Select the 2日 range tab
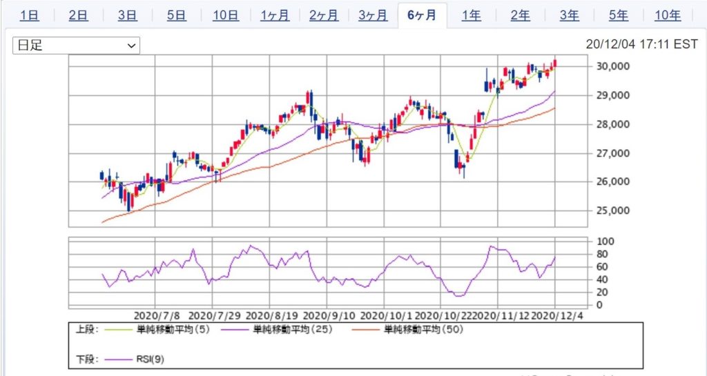707x376 pixels. point(79,15)
